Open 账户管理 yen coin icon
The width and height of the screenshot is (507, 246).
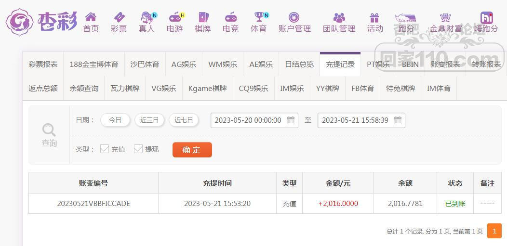[x=294, y=18]
